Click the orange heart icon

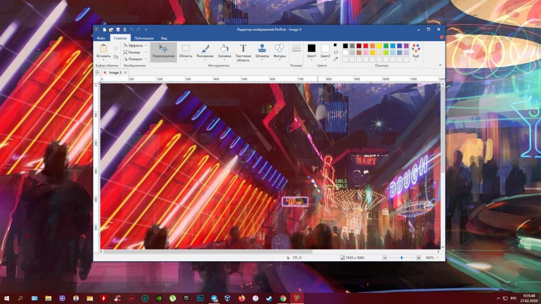(441, 37)
